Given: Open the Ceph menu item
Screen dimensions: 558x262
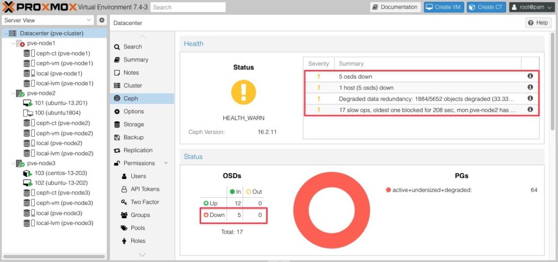Looking at the screenshot, I should [x=142, y=99].
